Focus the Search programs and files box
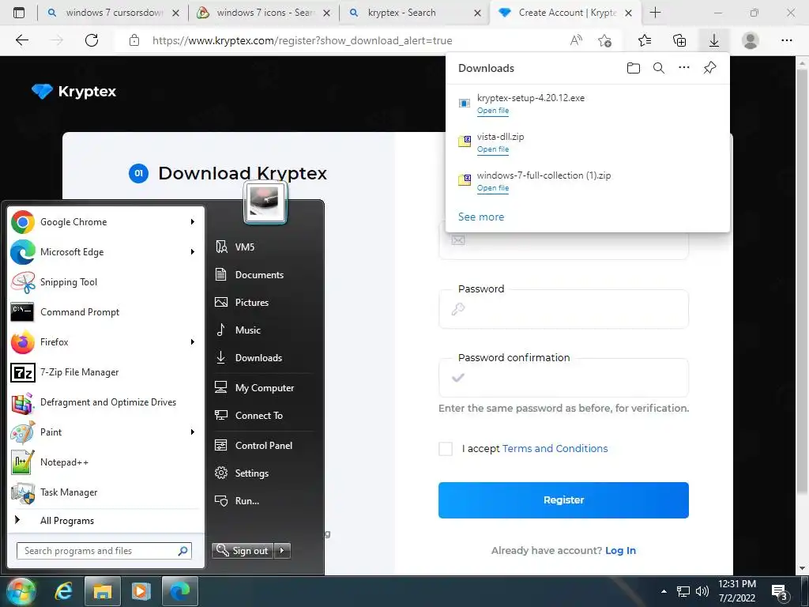 pos(104,551)
